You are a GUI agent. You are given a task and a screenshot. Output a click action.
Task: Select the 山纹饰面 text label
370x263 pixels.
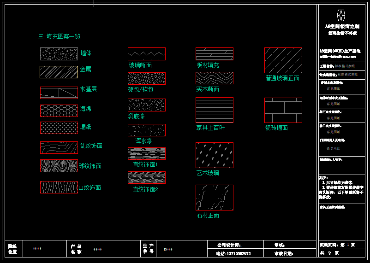(x=90, y=188)
